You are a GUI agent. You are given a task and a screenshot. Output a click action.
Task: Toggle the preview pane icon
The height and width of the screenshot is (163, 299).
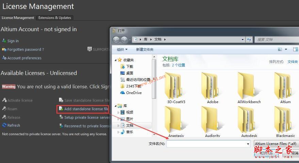click(295, 49)
